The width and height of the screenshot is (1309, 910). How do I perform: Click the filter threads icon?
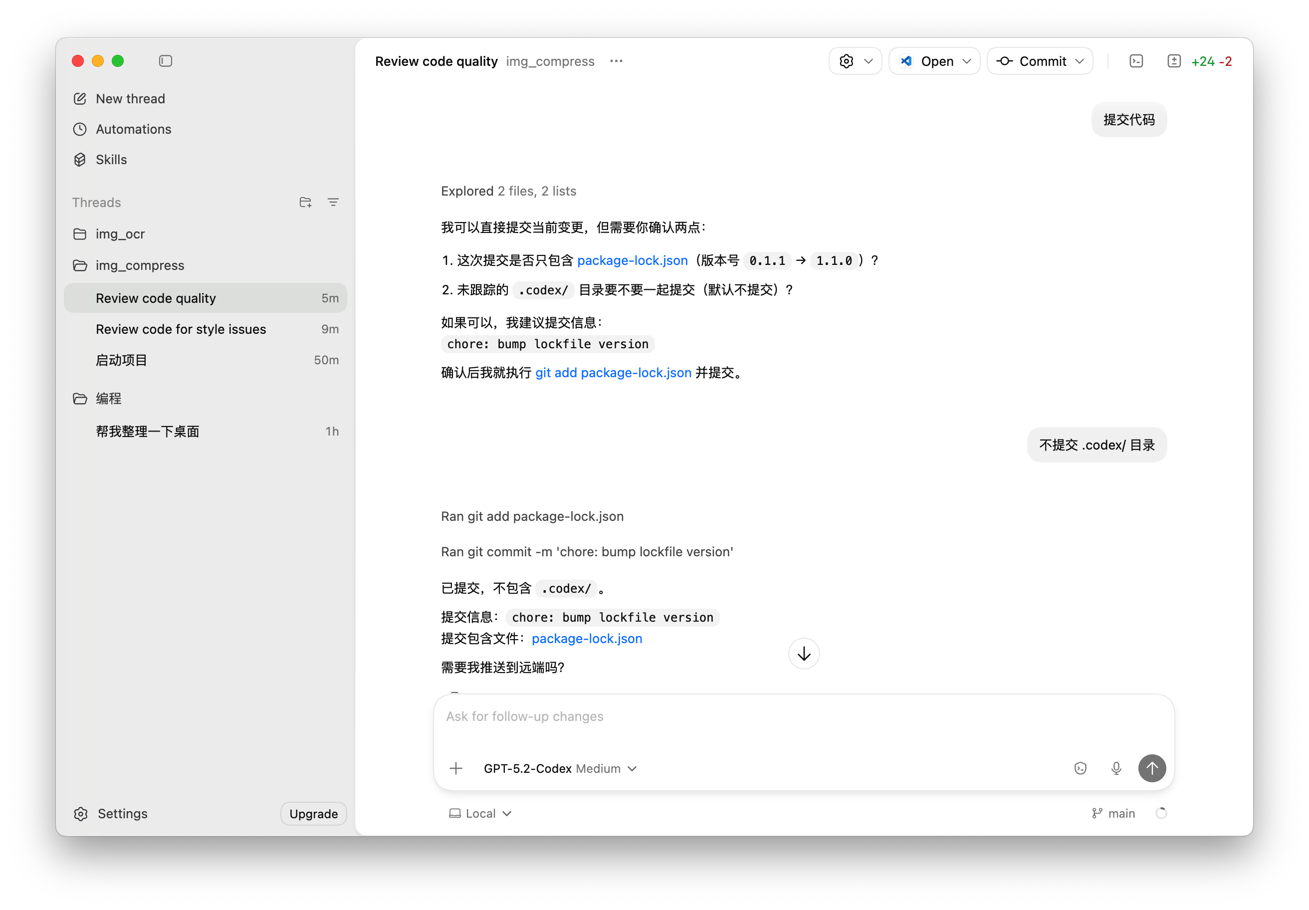click(333, 203)
